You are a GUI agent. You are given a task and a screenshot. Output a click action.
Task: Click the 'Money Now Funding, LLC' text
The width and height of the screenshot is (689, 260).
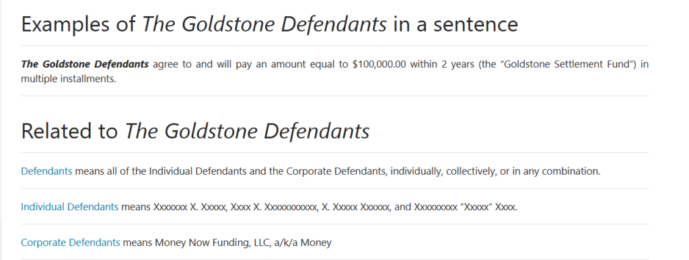(x=213, y=242)
